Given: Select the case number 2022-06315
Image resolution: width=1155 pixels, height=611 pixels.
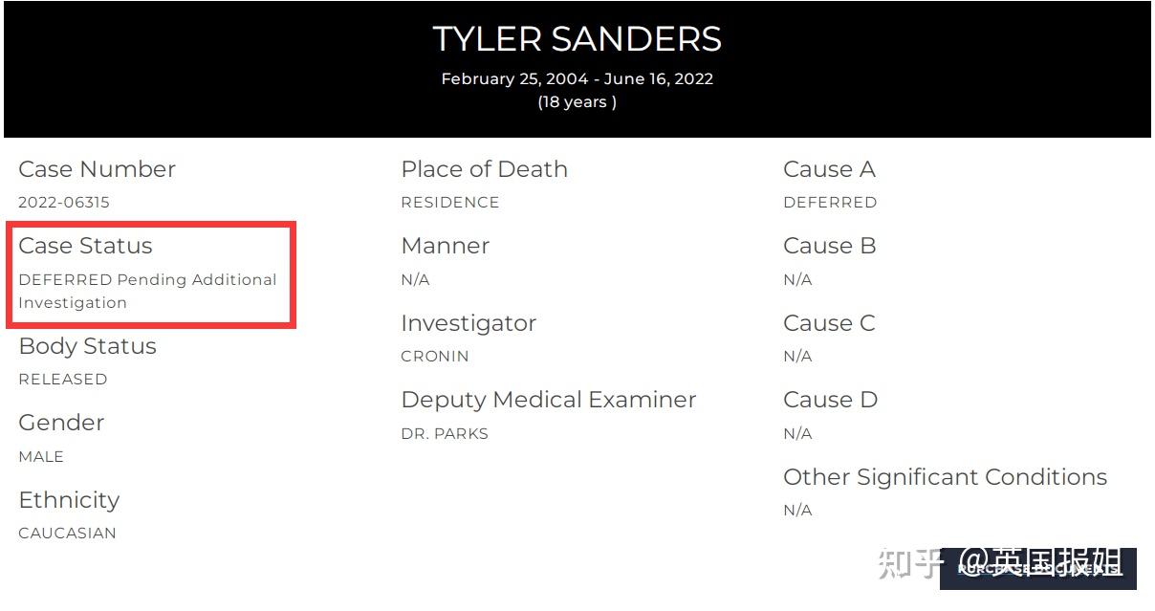Looking at the screenshot, I should click(x=64, y=203).
